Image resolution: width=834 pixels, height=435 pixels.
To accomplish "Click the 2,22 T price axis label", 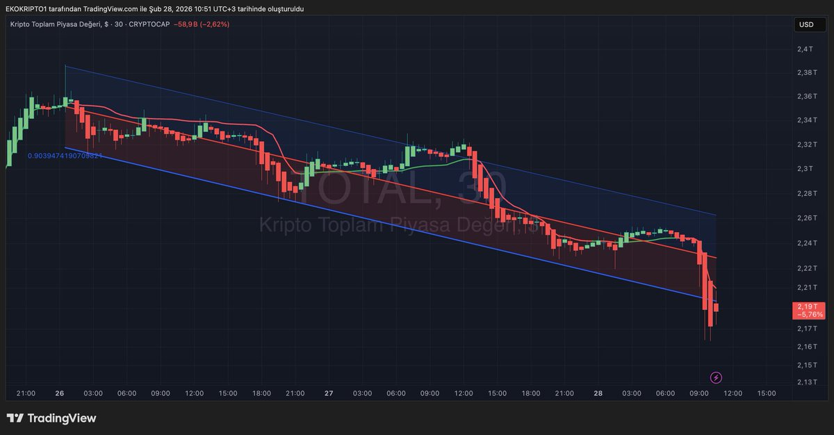I will click(806, 268).
